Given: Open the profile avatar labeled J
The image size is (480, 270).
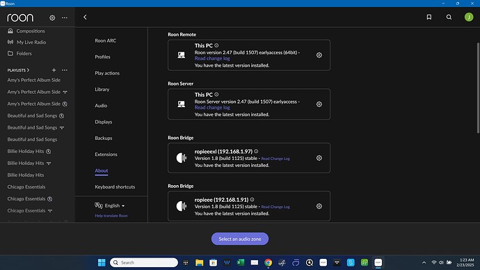Looking at the screenshot, I should pos(469,17).
